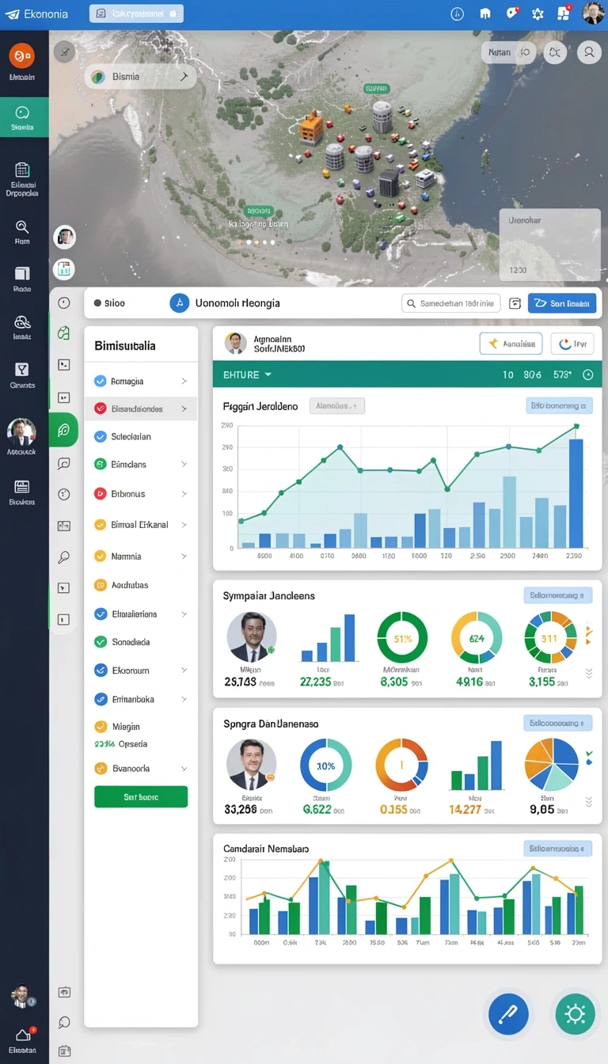Click the blue Sari button near search

(562, 303)
